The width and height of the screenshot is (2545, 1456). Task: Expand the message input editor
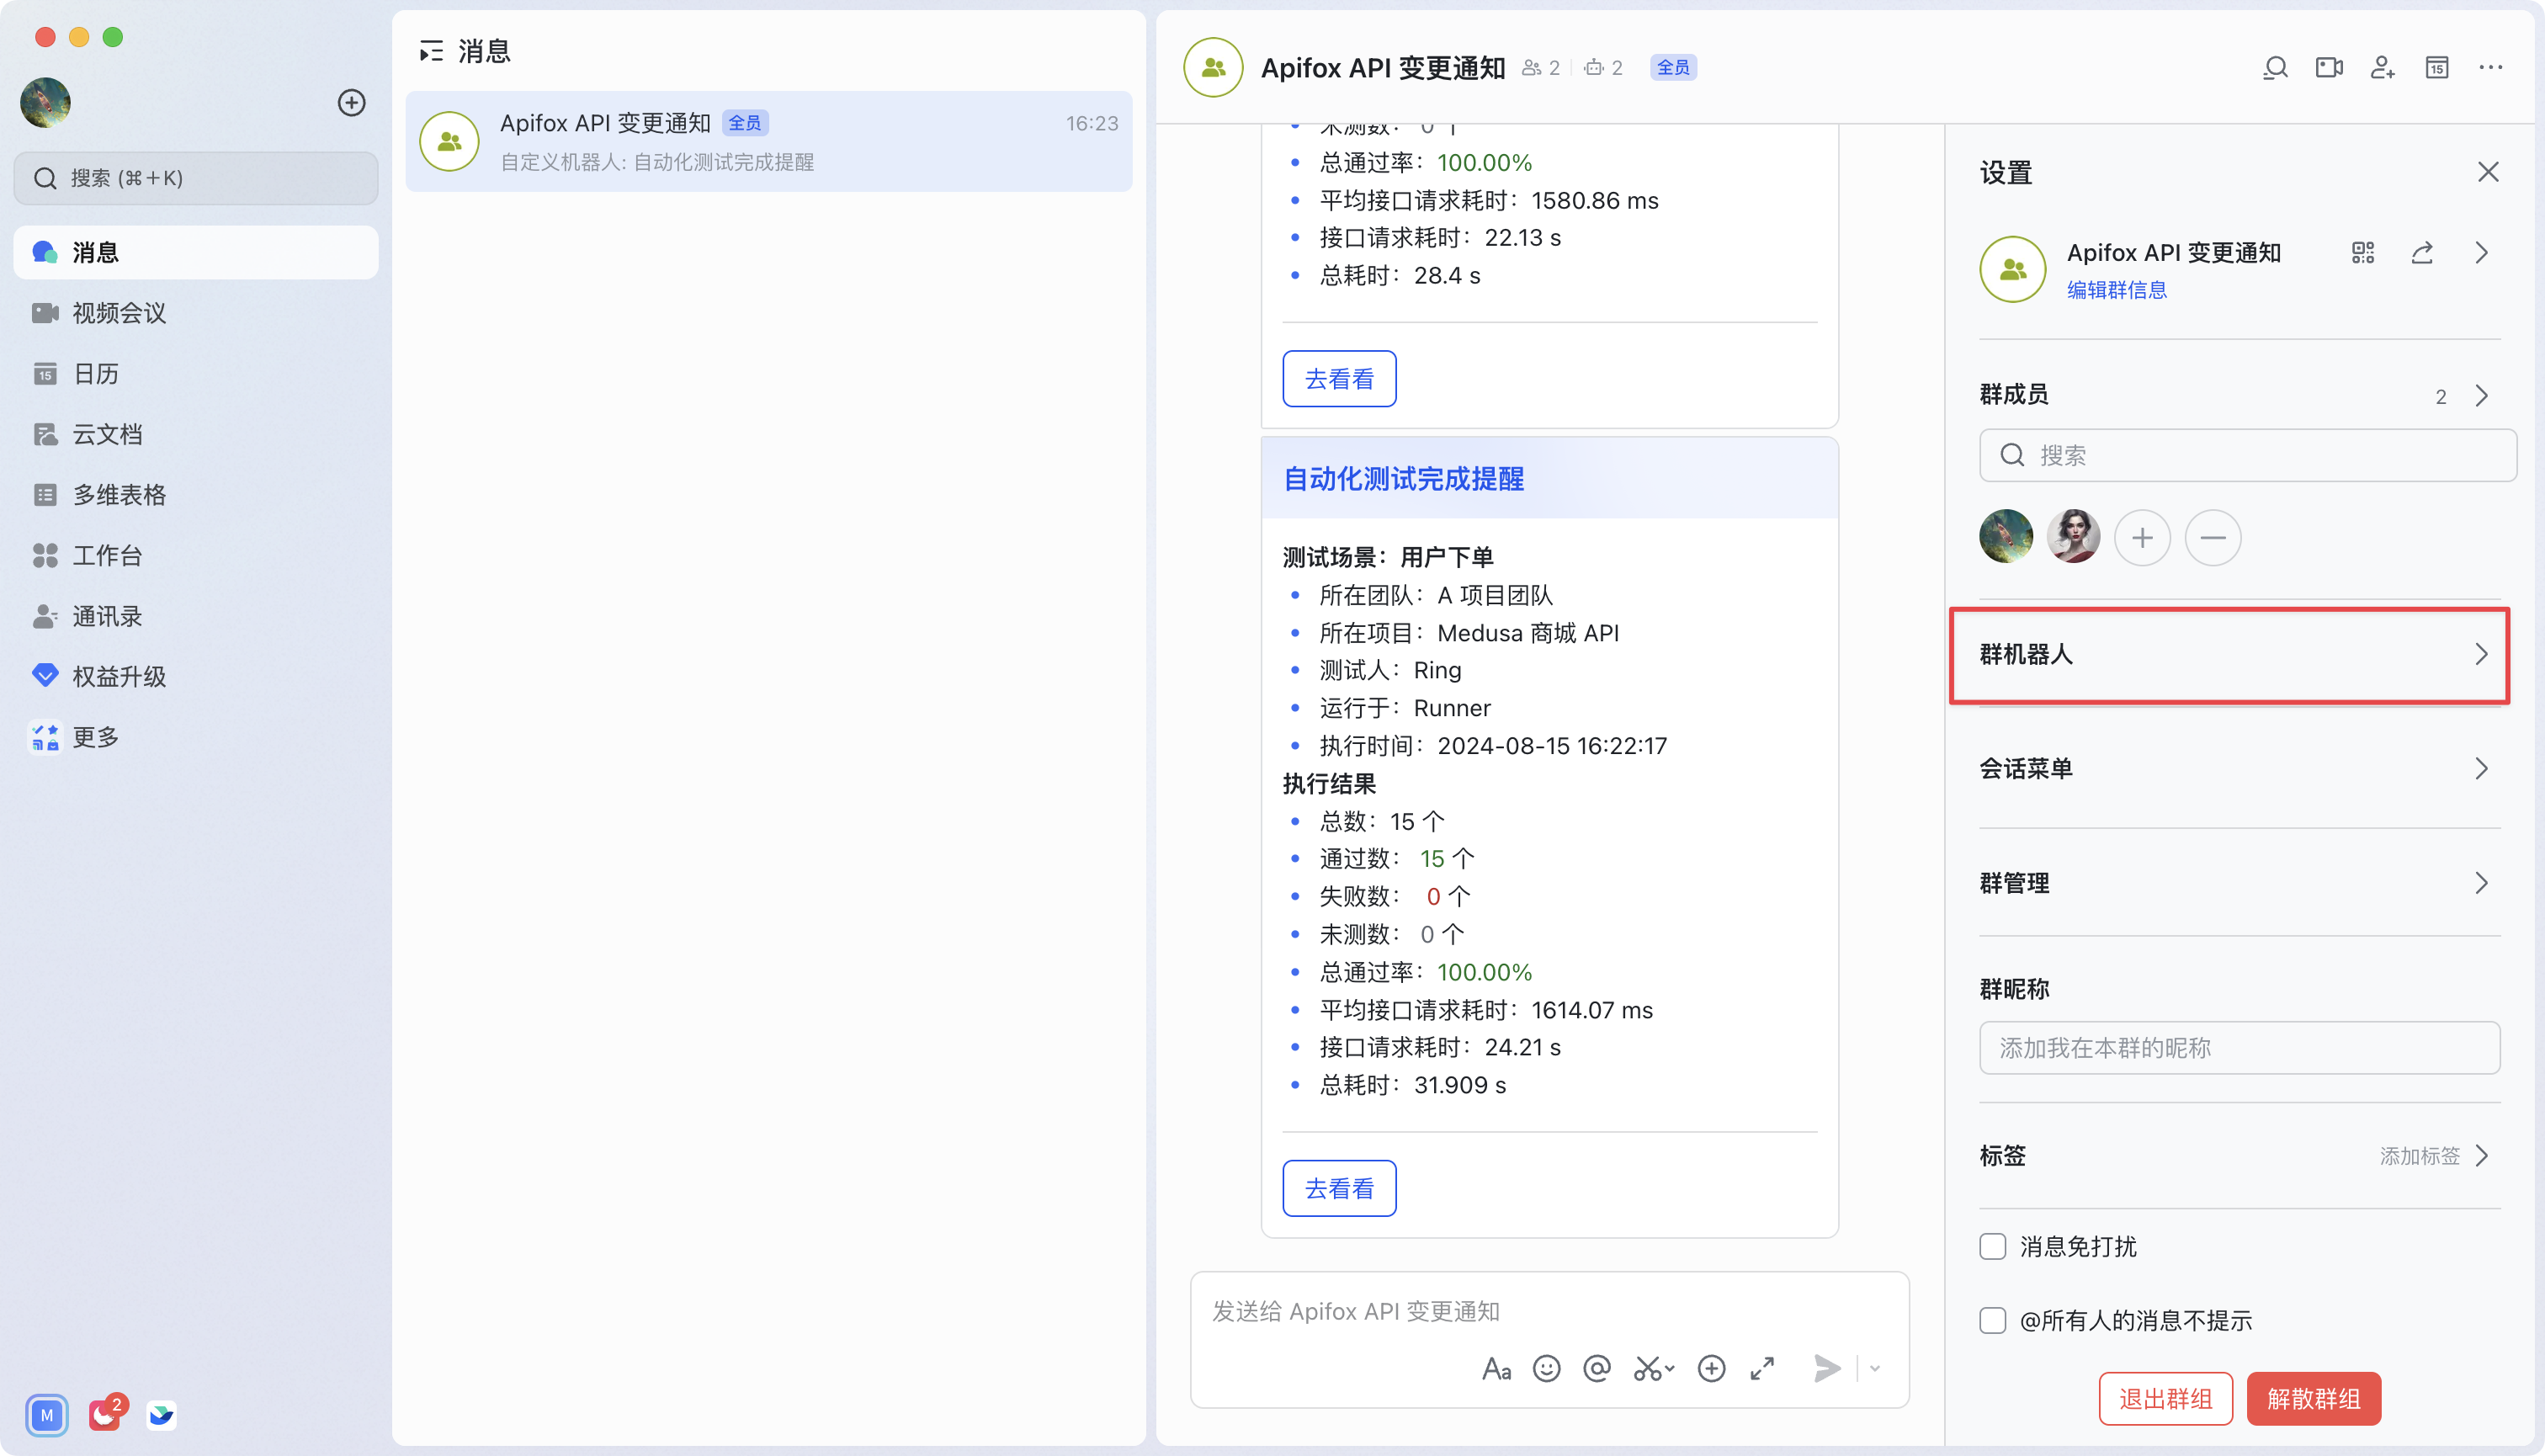tap(1762, 1368)
